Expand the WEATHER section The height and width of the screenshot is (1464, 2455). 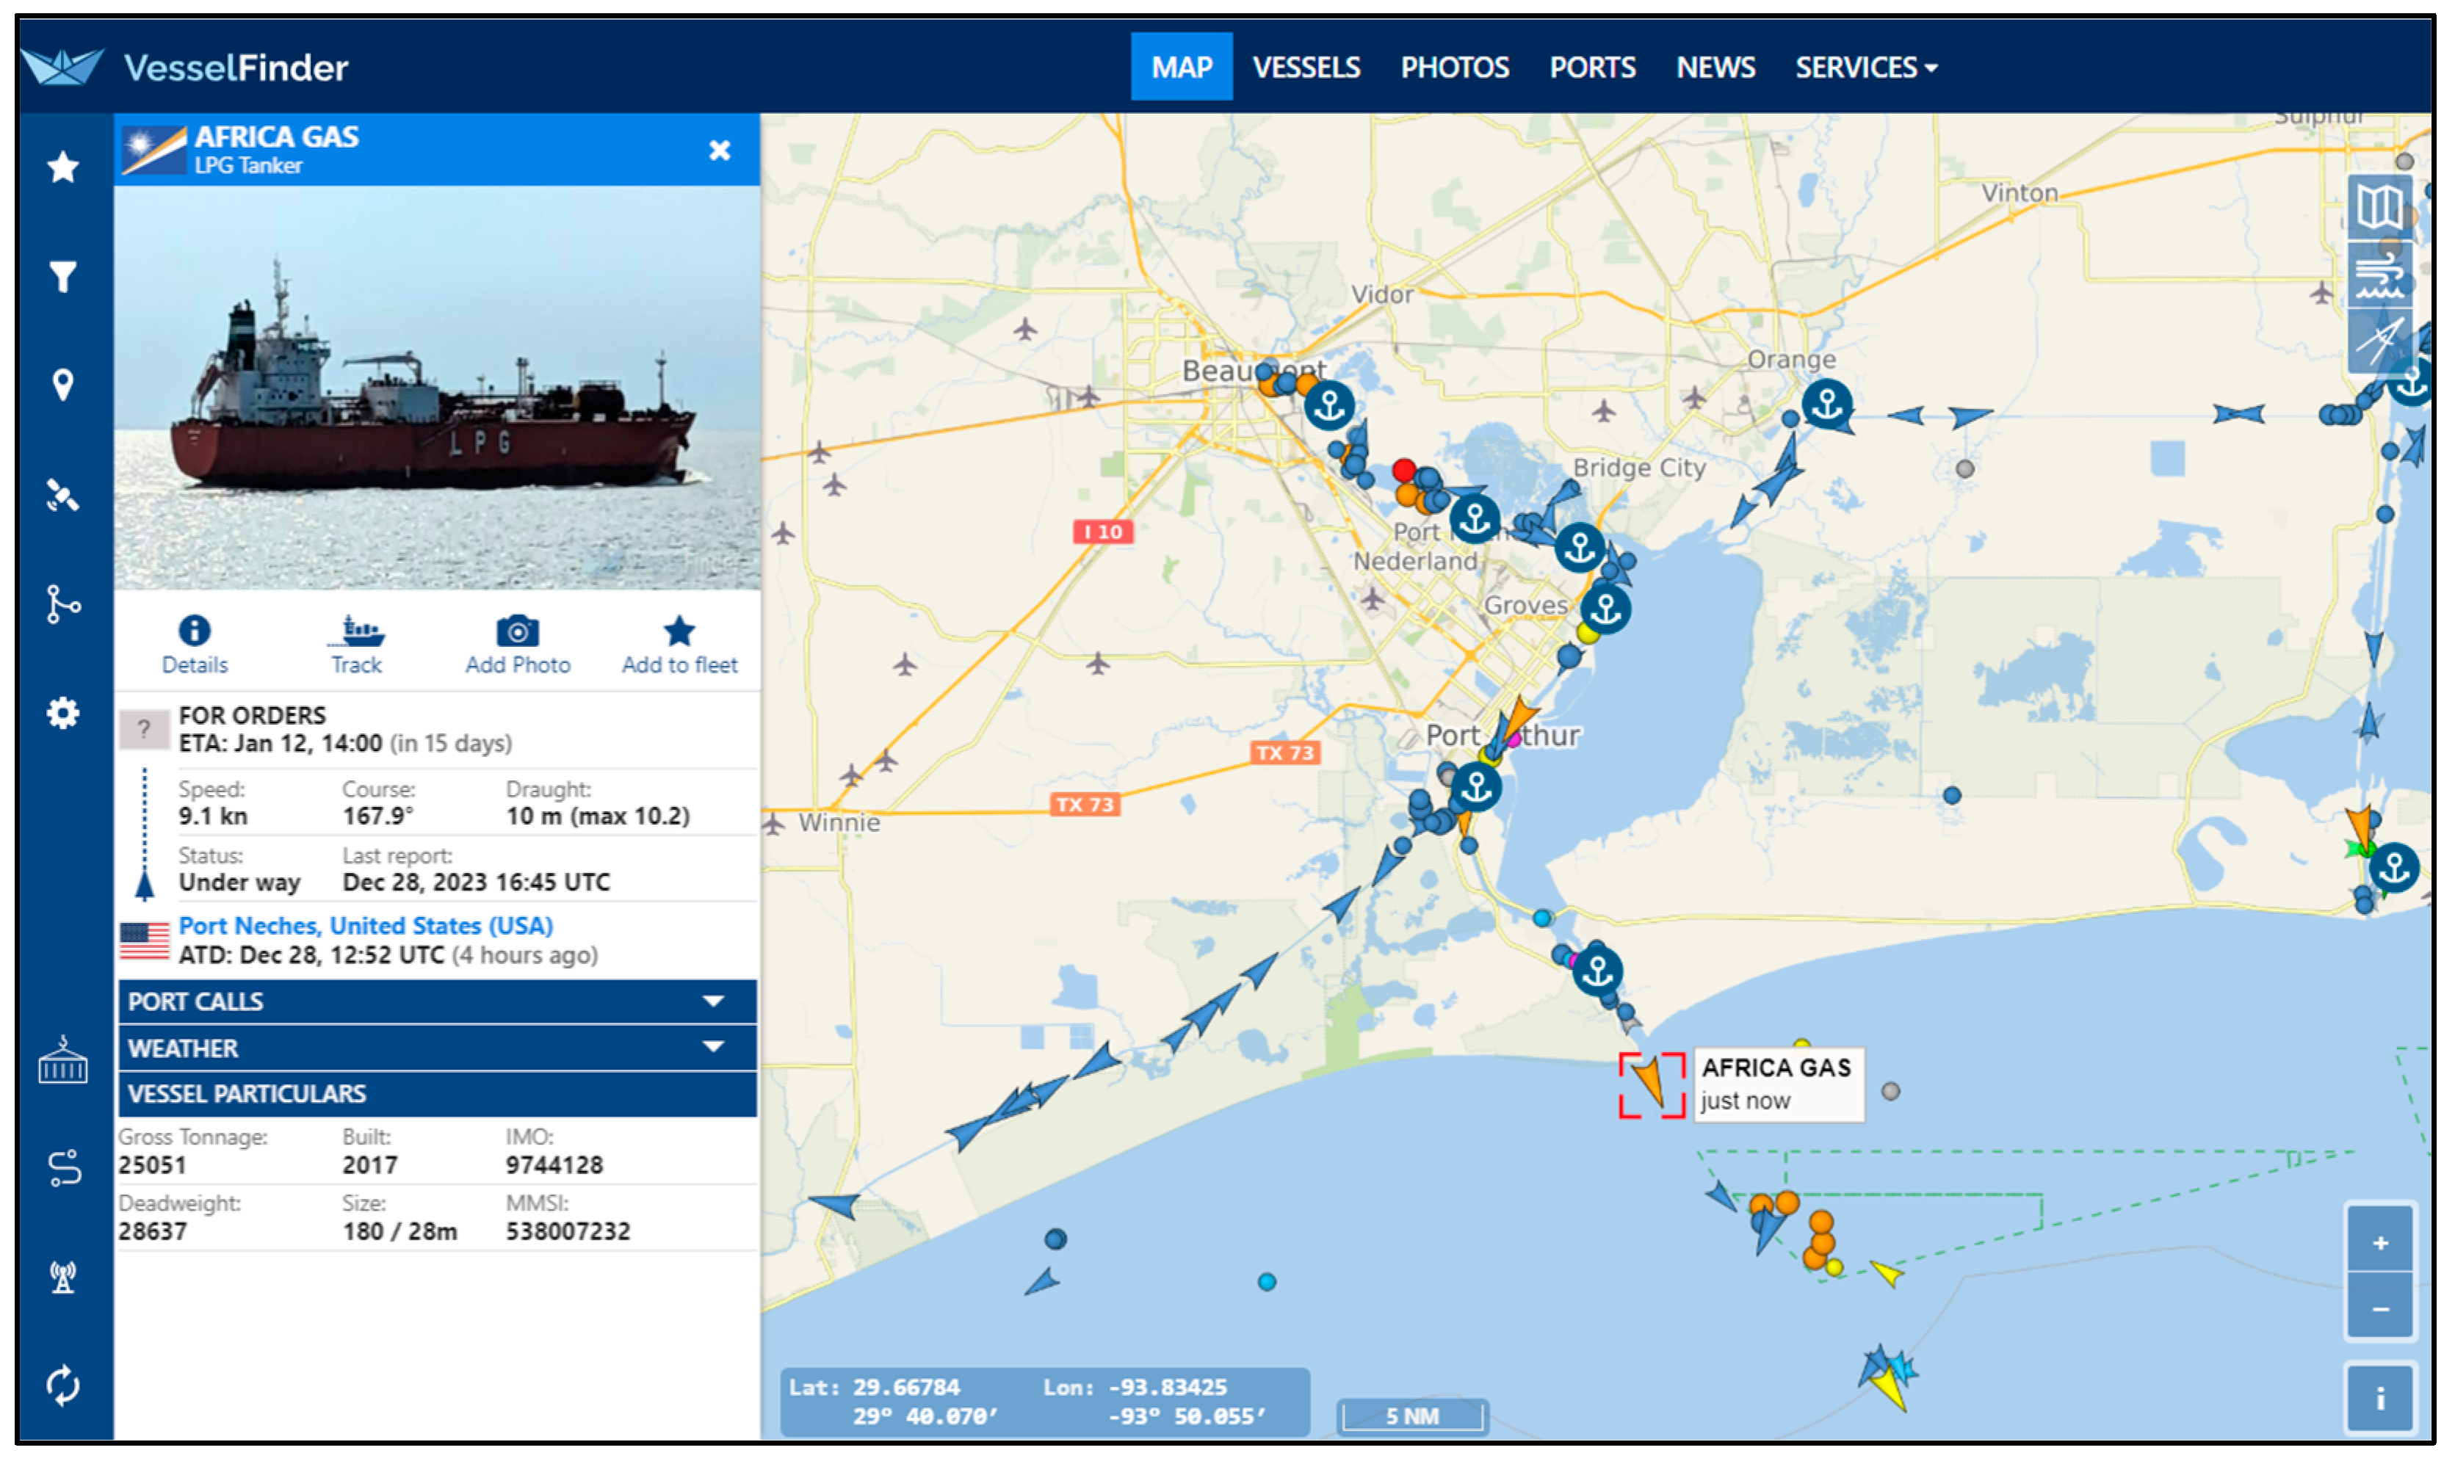pyautogui.click(x=437, y=1048)
